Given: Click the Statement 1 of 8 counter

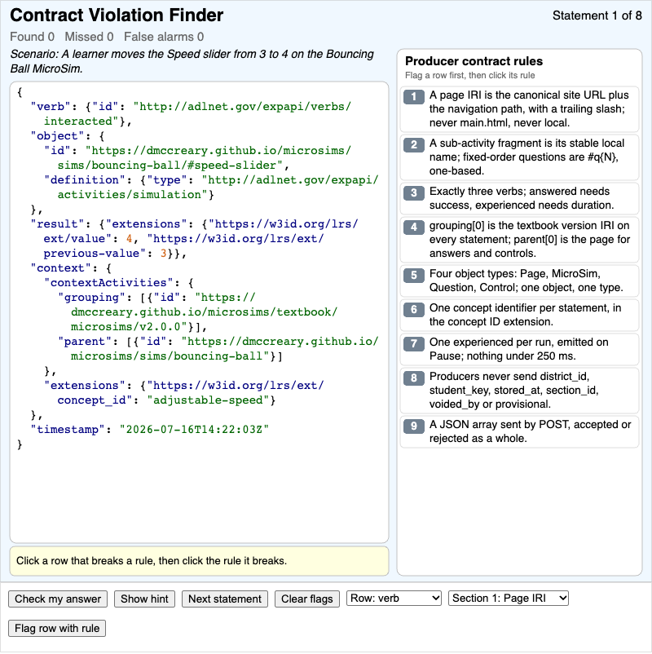Looking at the screenshot, I should tap(597, 15).
